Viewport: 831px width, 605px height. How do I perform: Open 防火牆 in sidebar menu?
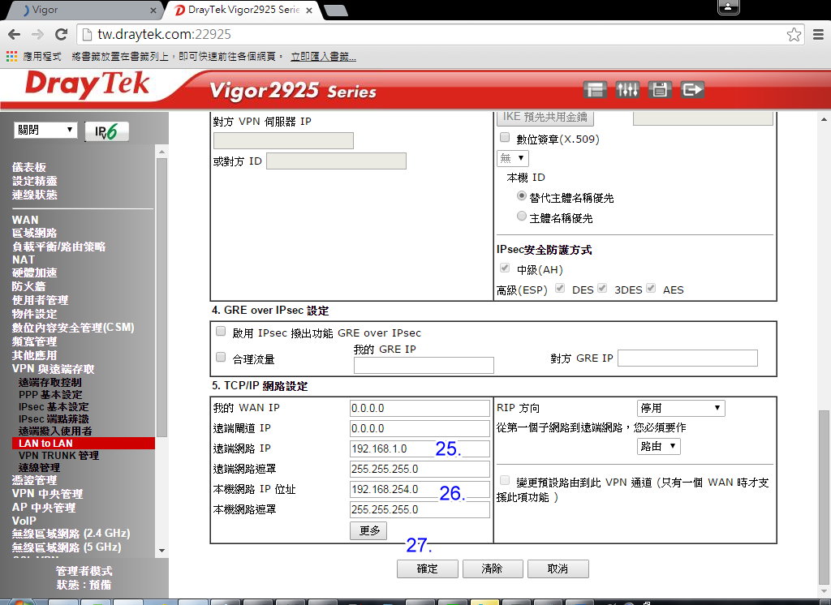28,286
